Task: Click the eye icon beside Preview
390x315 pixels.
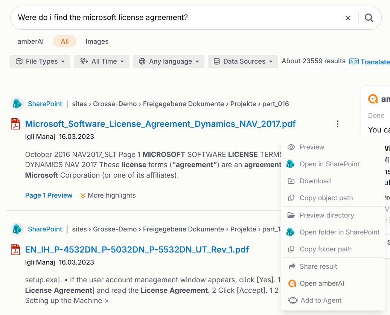Action: [x=291, y=147]
